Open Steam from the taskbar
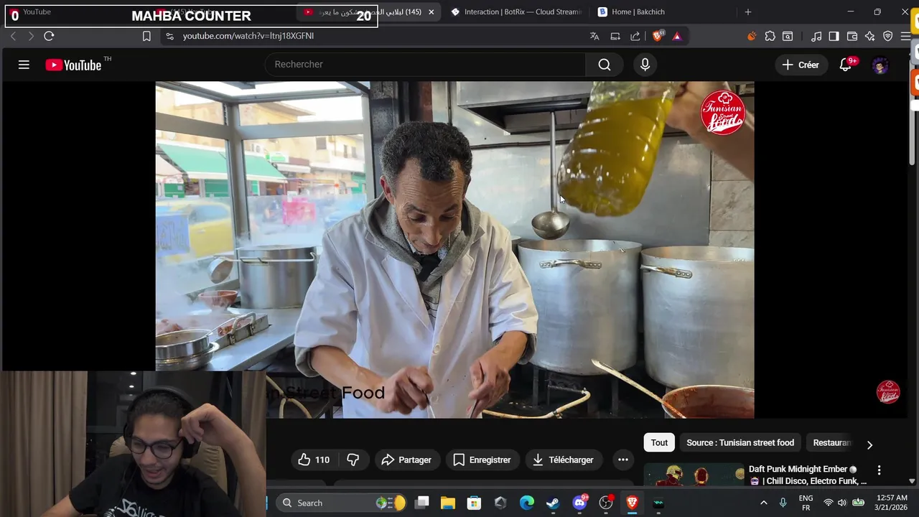919x517 pixels. [x=553, y=503]
